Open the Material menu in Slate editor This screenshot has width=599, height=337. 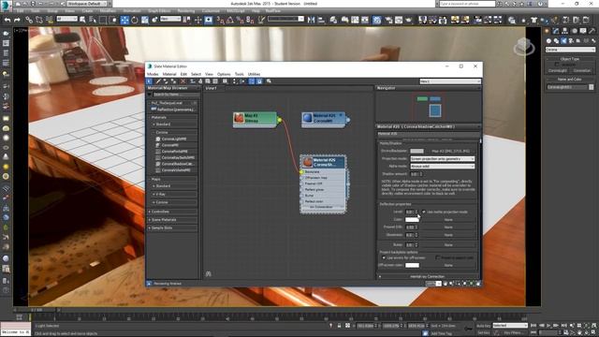pyautogui.click(x=169, y=74)
